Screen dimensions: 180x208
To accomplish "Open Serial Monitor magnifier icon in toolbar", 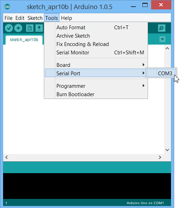I will point(162,28).
